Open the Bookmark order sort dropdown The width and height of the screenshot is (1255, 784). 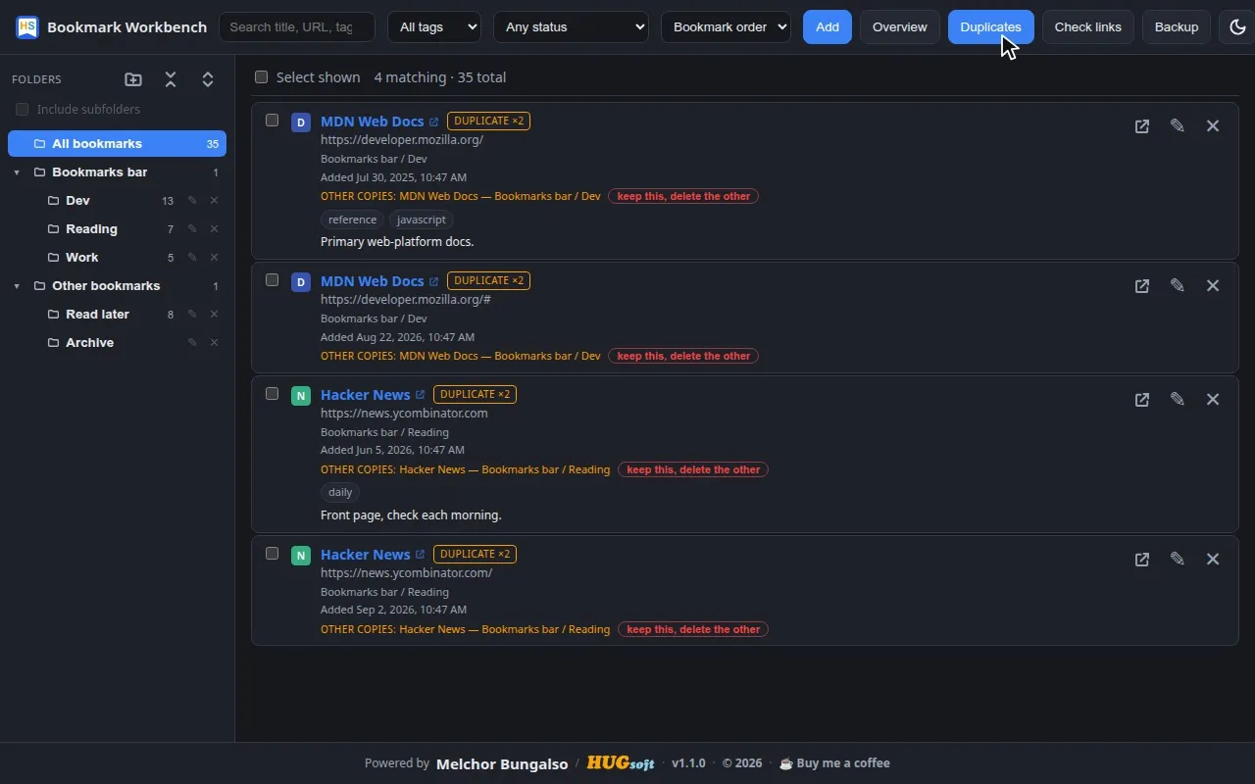click(x=726, y=27)
